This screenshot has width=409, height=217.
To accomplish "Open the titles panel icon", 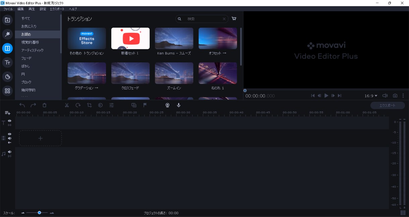I will click(7, 63).
